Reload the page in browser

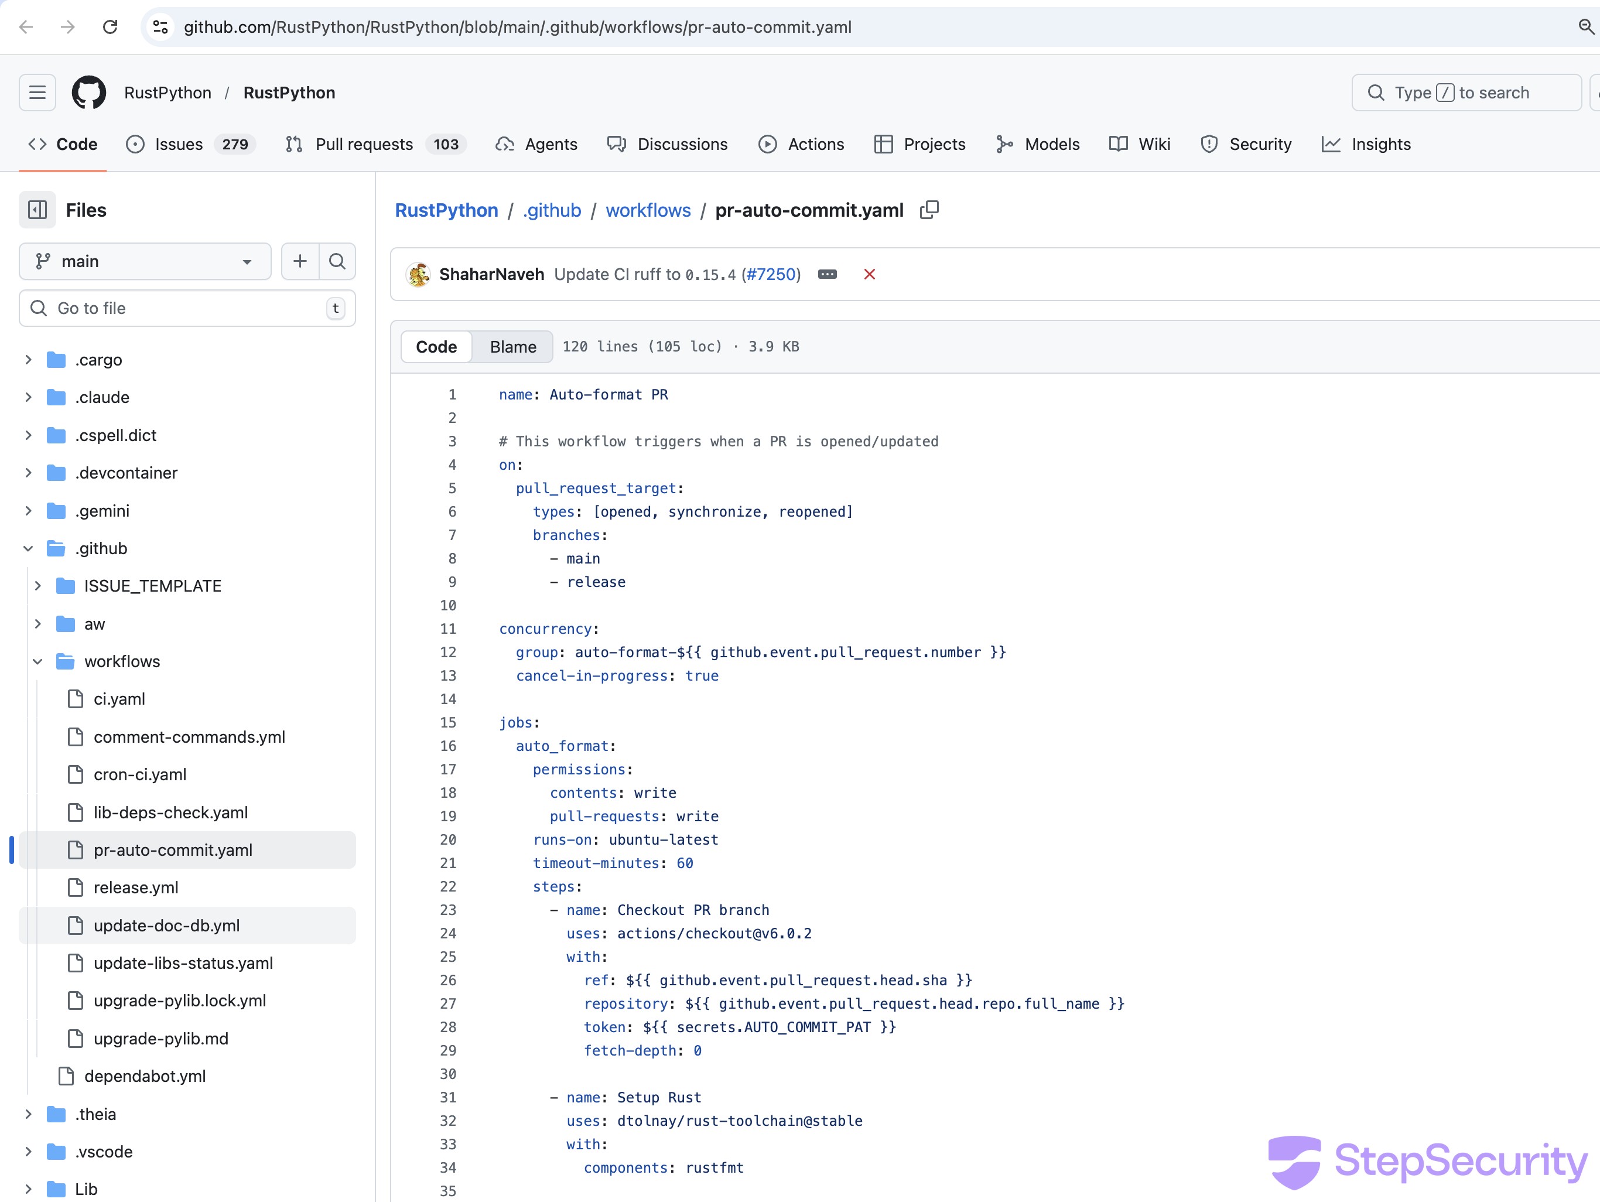(x=110, y=27)
